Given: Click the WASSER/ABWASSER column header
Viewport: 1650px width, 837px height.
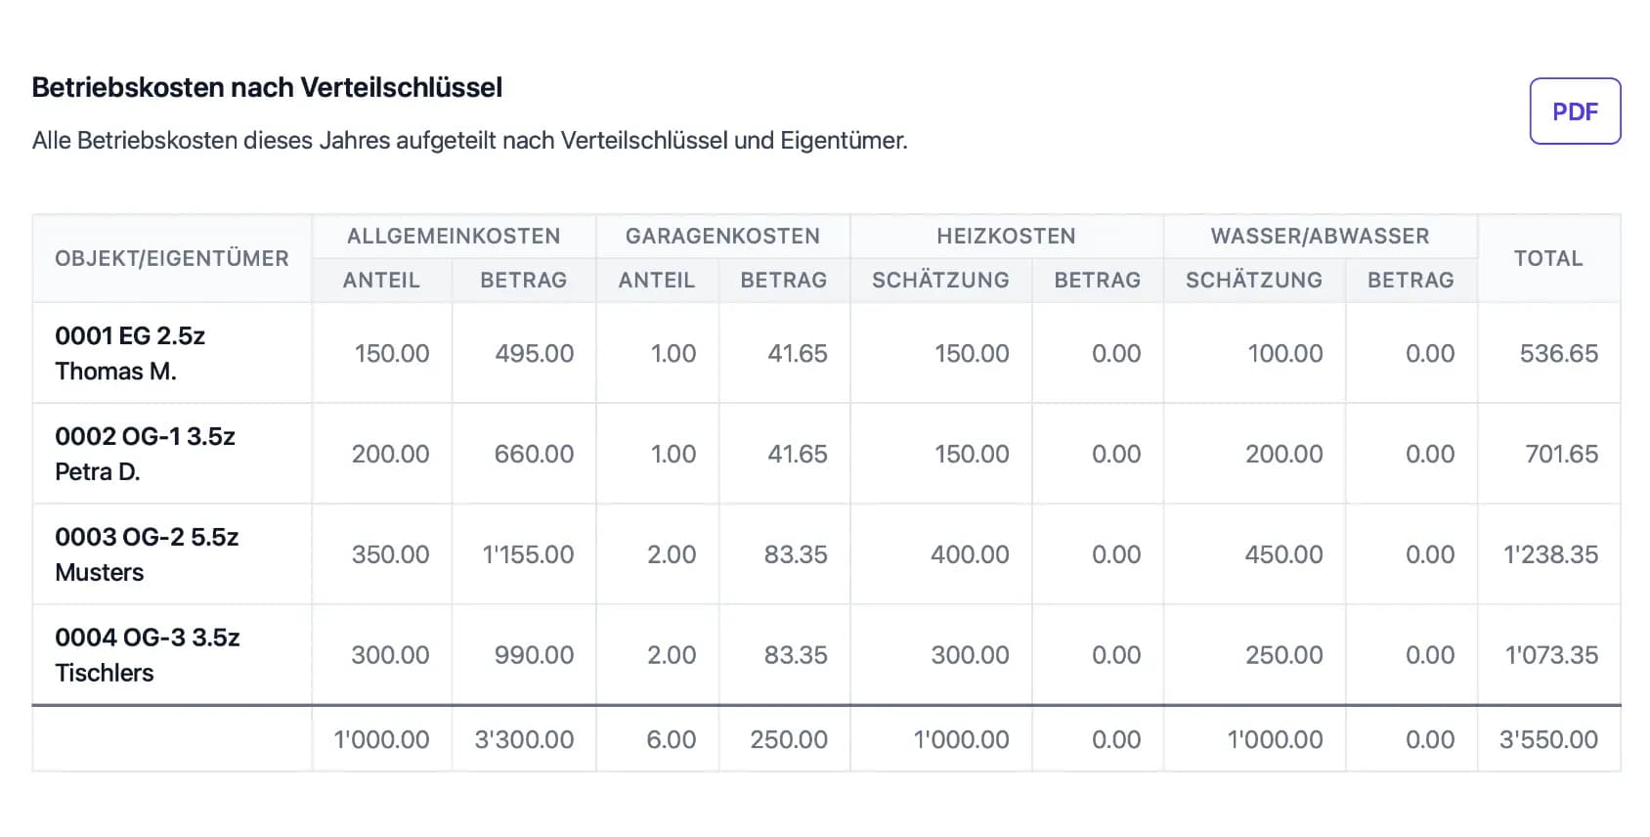Looking at the screenshot, I should [x=1320, y=236].
